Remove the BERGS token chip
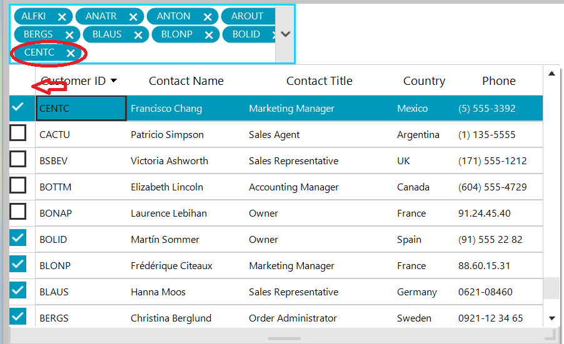The height and width of the screenshot is (344, 564). coord(69,35)
